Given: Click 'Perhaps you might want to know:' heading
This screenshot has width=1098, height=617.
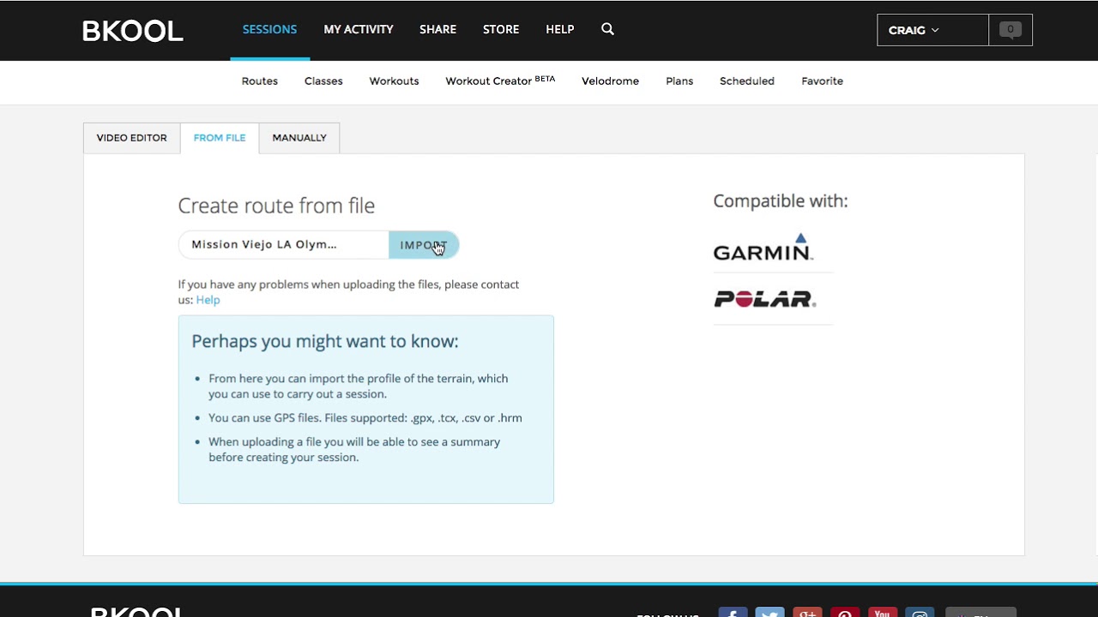Looking at the screenshot, I should pos(325,341).
